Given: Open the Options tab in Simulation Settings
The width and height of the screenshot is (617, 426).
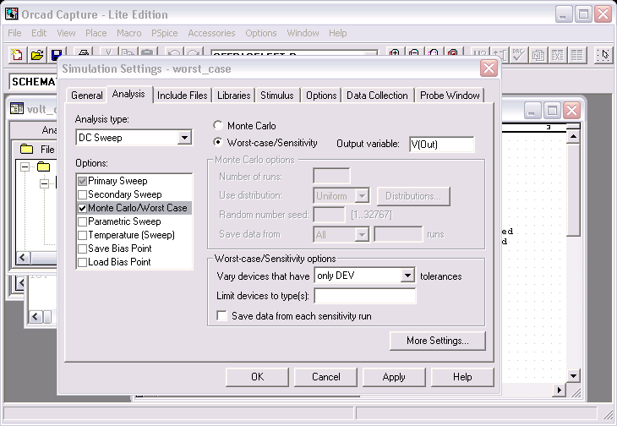Looking at the screenshot, I should [x=321, y=96].
